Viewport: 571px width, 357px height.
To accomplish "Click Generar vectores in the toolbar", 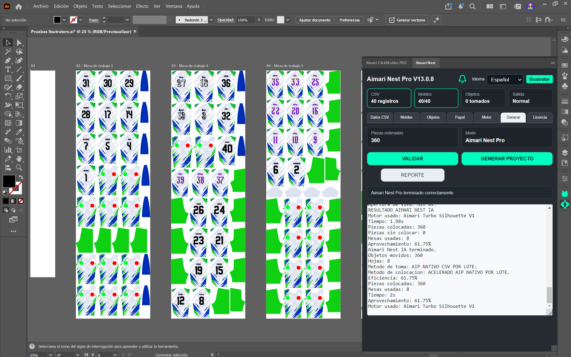I will [x=407, y=20].
